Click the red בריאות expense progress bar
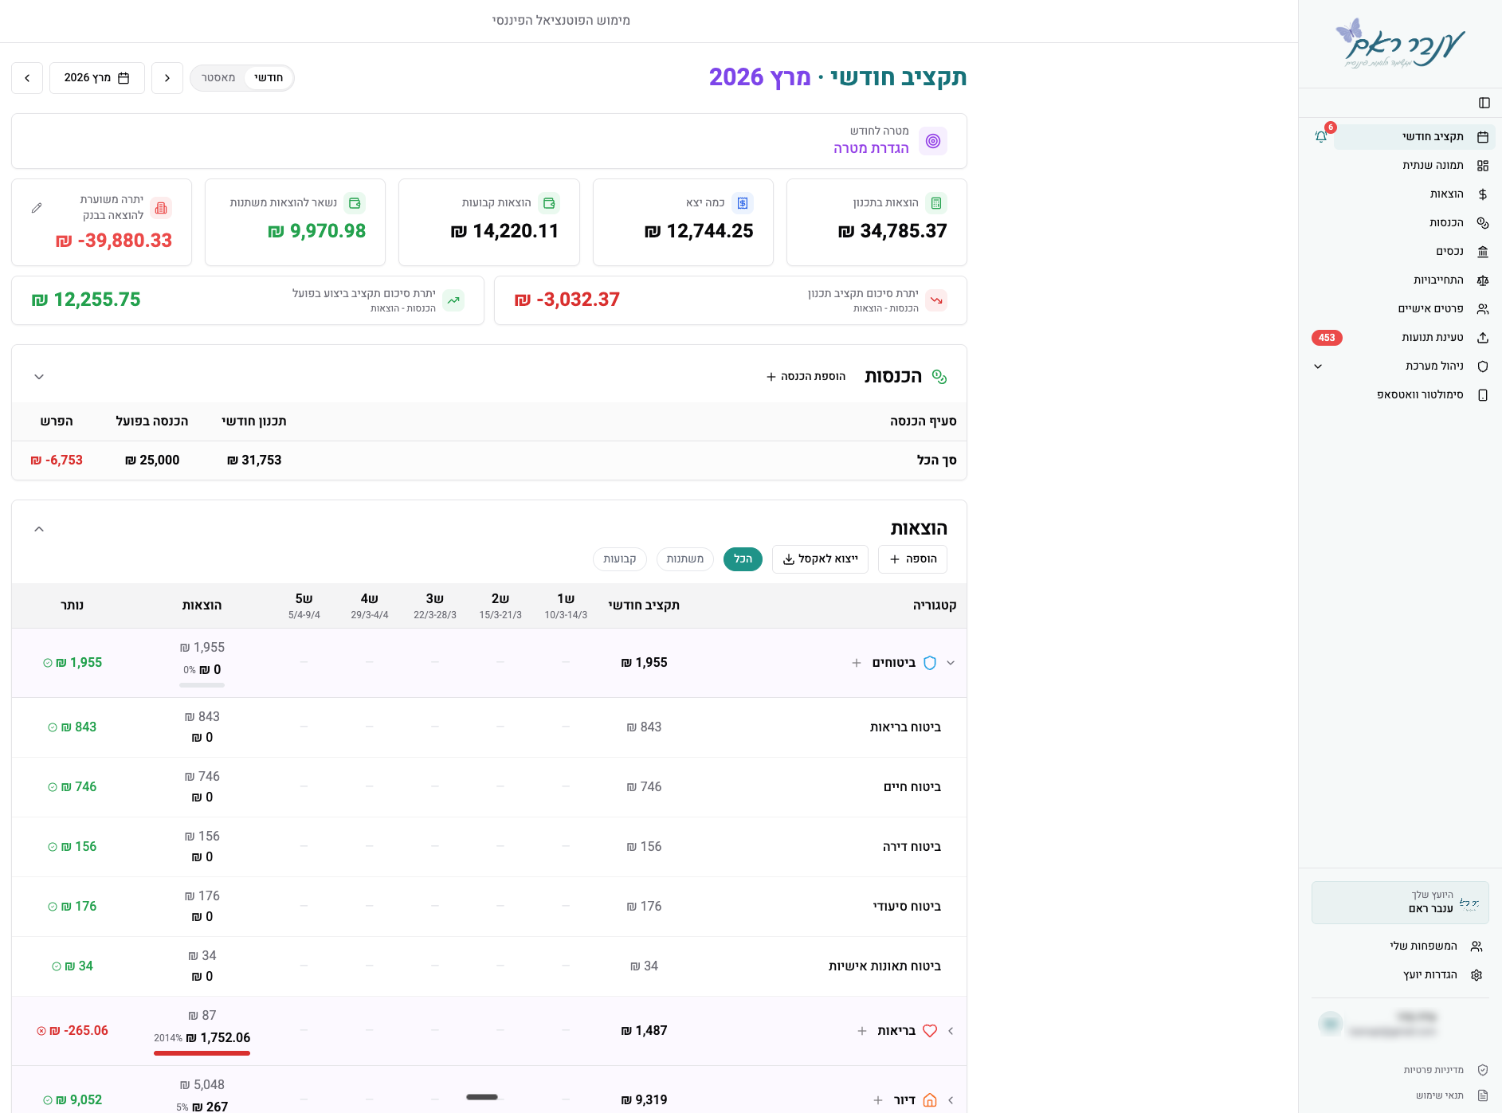Viewport: 1502px width, 1113px height. click(202, 1053)
